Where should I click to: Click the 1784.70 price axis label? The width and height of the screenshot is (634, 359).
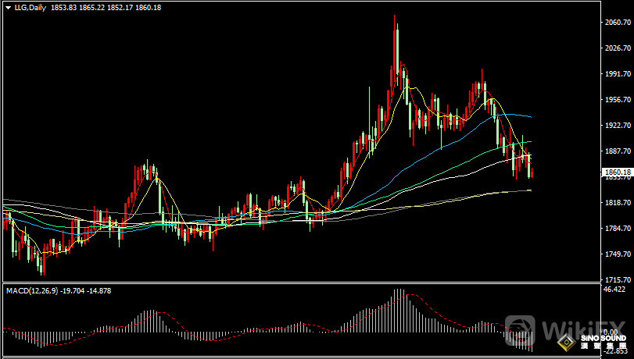pyautogui.click(x=618, y=229)
